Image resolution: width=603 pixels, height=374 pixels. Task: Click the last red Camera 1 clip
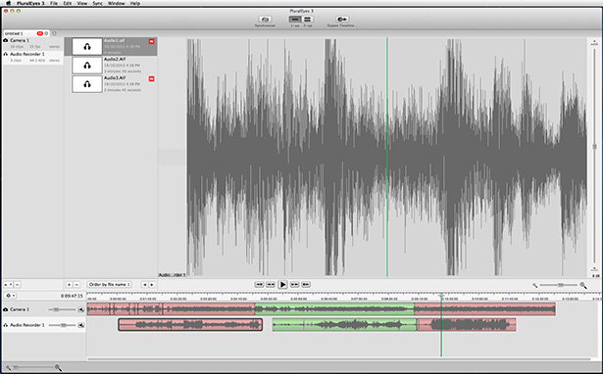point(484,309)
